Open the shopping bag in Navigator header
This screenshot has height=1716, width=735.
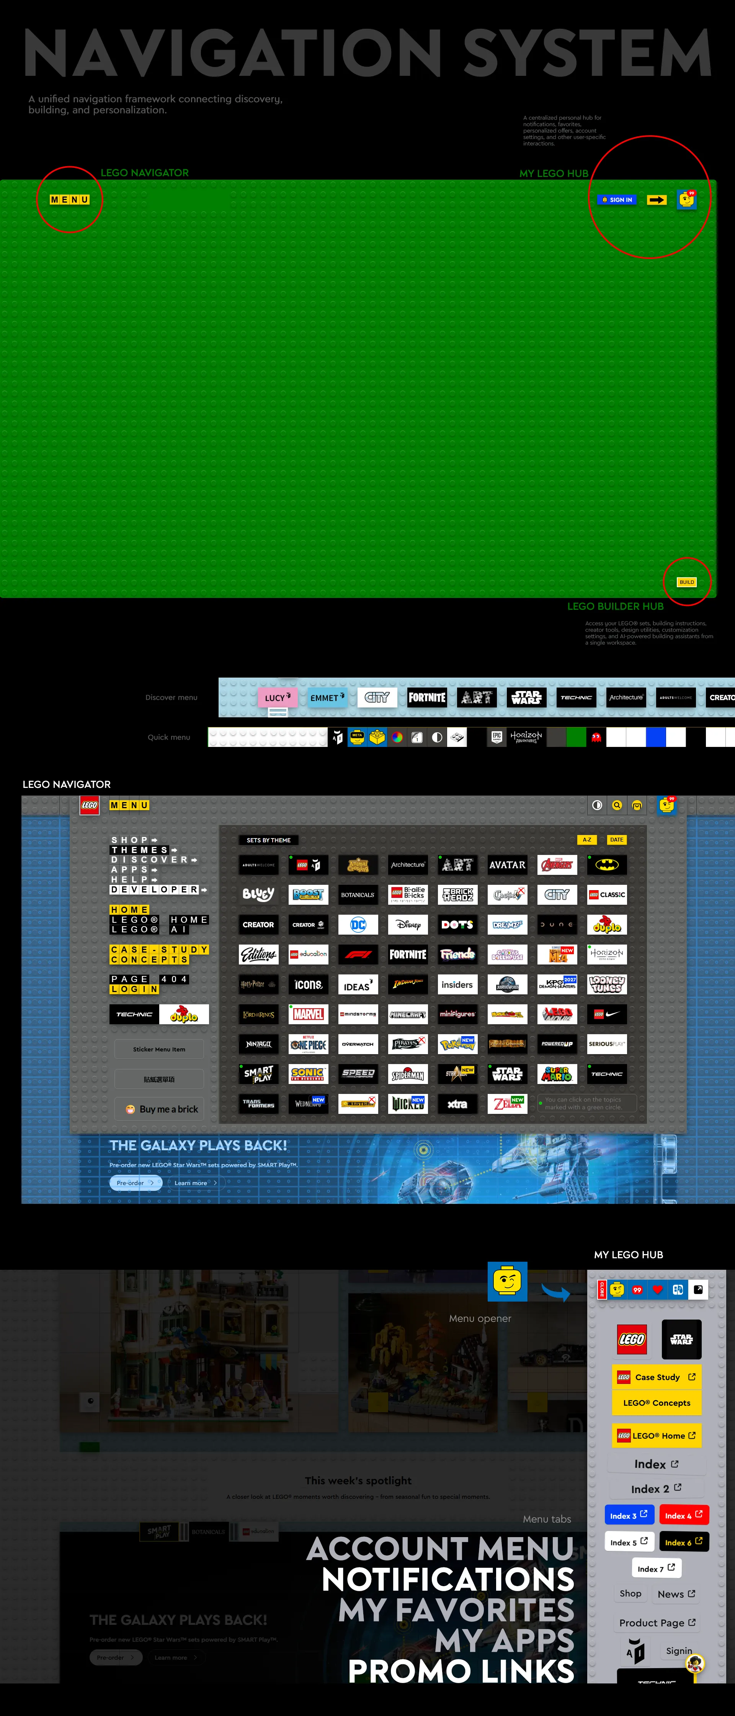[x=637, y=806]
